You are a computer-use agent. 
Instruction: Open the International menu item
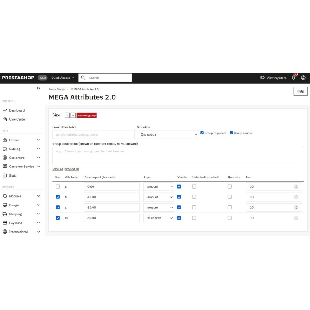[19, 232]
